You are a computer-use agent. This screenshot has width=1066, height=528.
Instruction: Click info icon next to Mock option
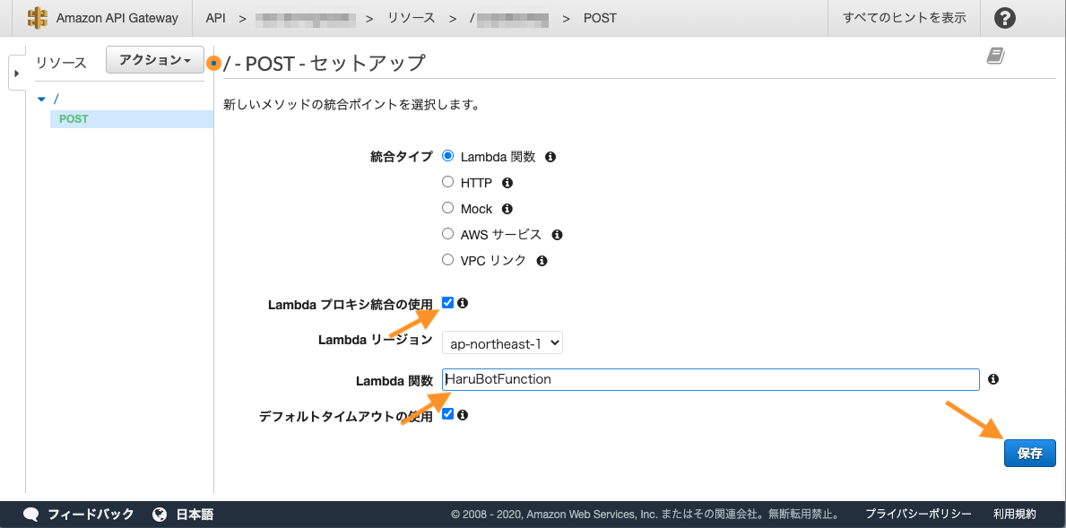pyautogui.click(x=507, y=209)
